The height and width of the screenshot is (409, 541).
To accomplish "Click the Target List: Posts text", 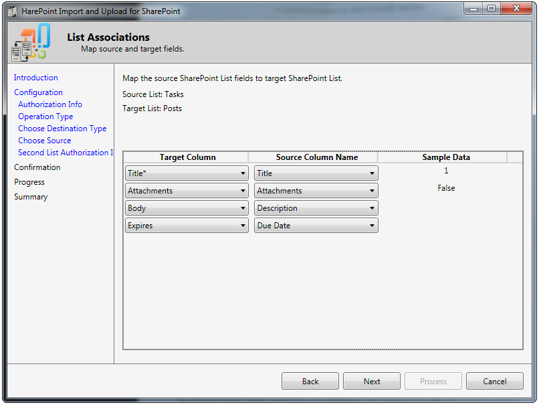I will point(152,109).
